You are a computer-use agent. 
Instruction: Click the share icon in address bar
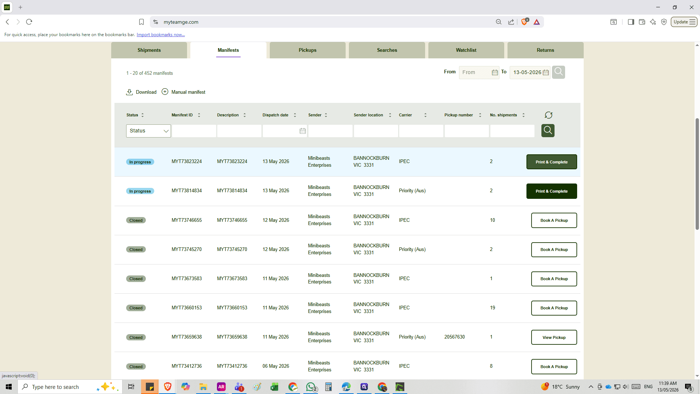click(511, 22)
